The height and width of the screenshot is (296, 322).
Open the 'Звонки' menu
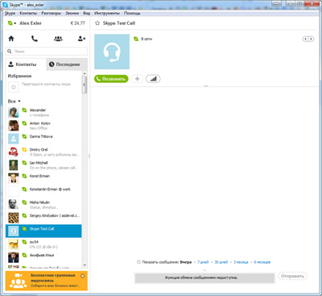point(72,13)
